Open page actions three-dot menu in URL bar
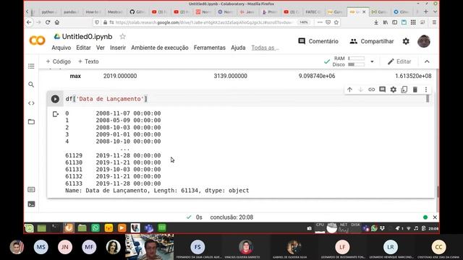 [x=320, y=22]
